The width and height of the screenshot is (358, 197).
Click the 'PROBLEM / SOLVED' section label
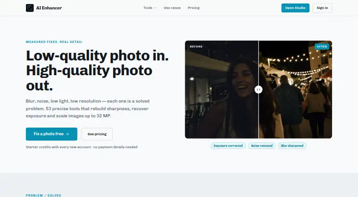tap(43, 195)
